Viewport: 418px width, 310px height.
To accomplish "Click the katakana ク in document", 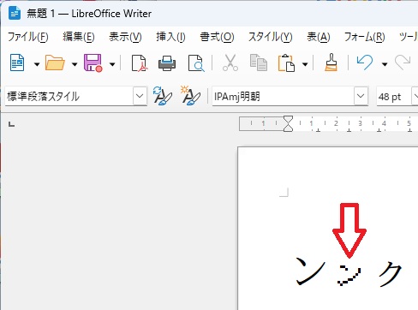I will [390, 274].
